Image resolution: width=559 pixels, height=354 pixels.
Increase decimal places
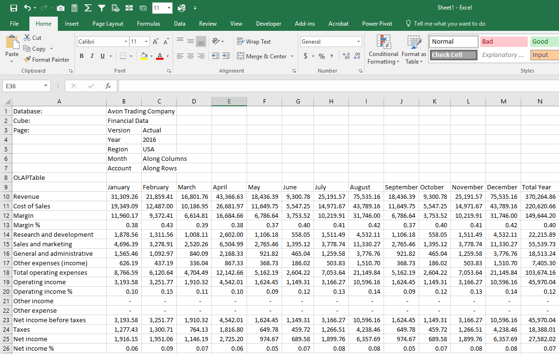coord(346,56)
